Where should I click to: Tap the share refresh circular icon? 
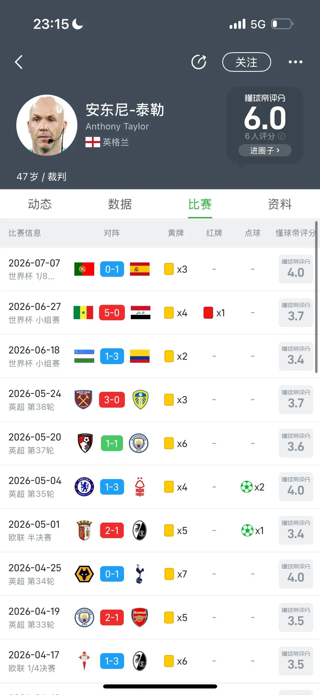[199, 62]
